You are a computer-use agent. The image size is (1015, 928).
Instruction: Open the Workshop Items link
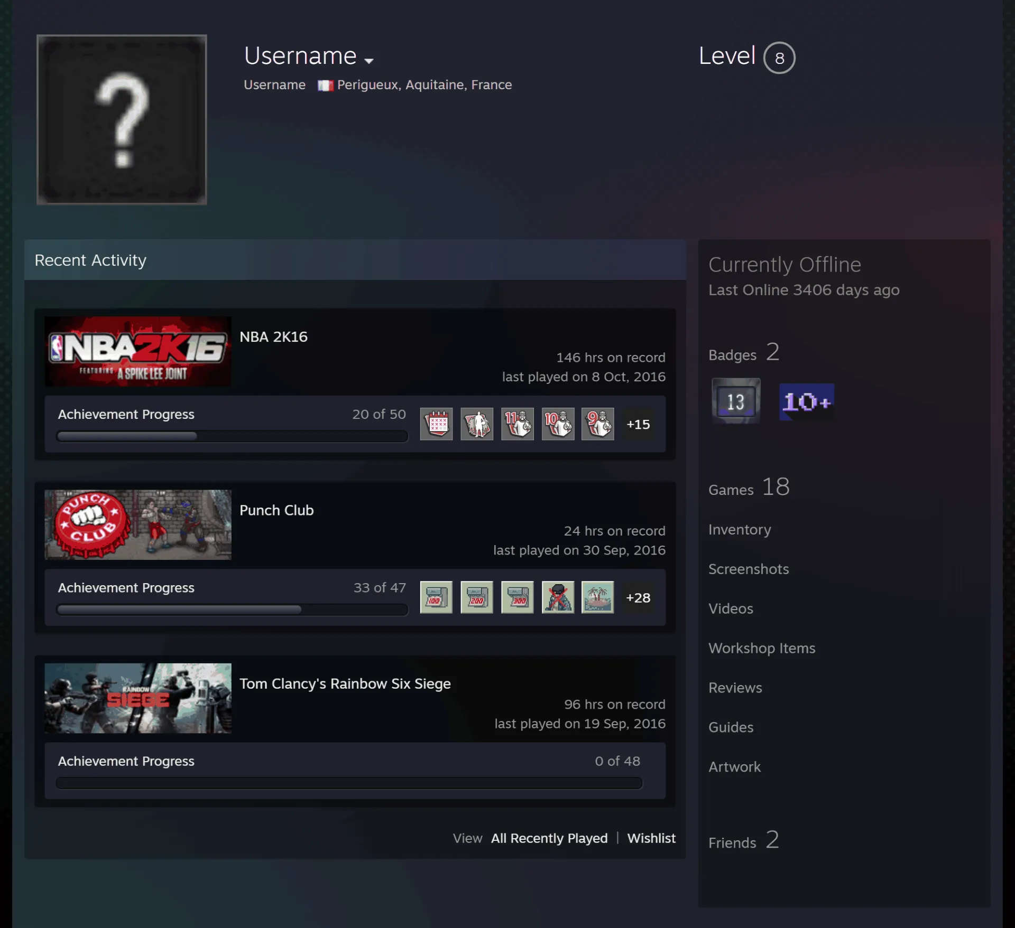[x=762, y=648]
